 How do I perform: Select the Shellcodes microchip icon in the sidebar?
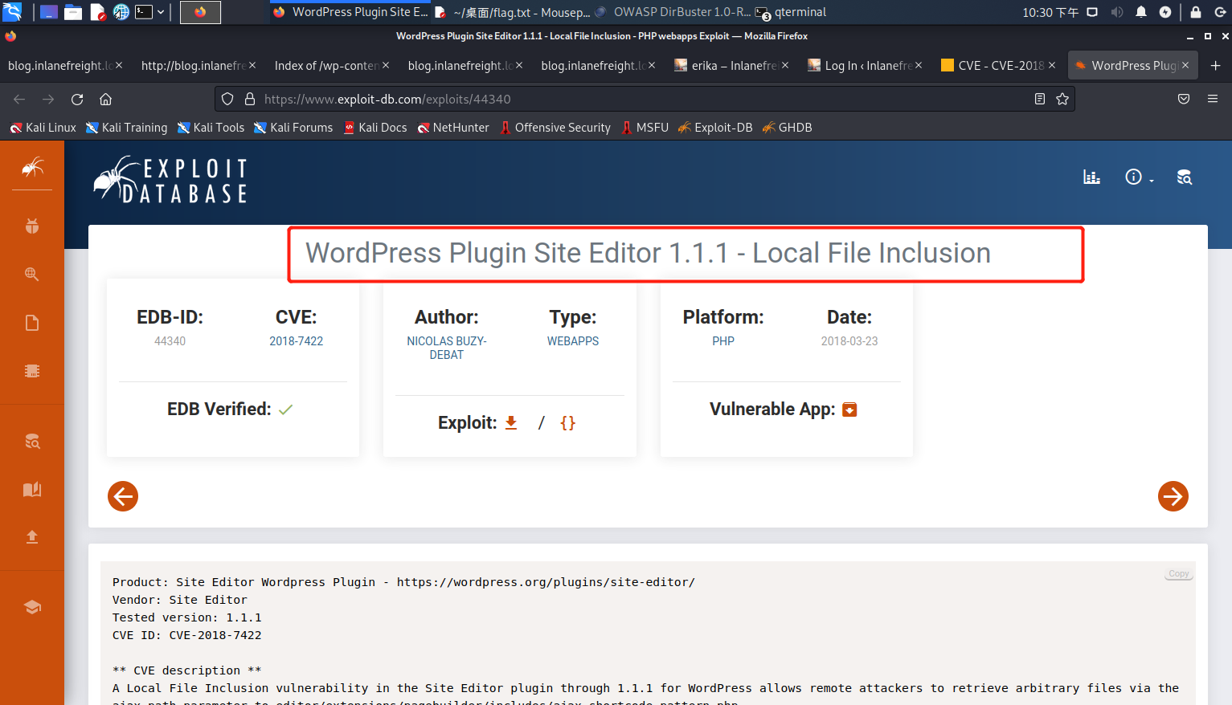(x=32, y=370)
